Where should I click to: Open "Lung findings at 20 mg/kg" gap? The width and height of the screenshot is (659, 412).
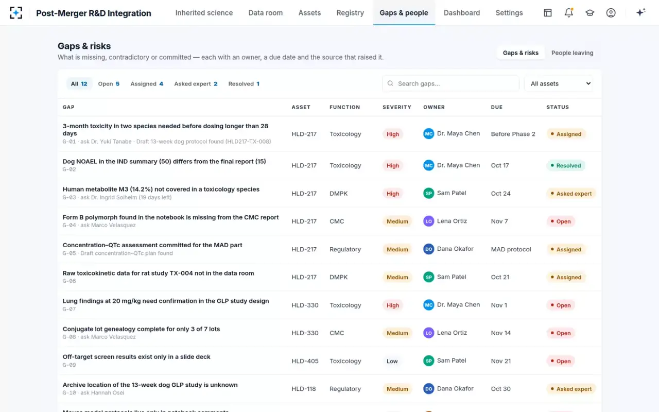click(x=166, y=301)
